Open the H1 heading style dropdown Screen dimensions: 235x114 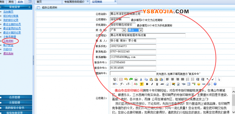(x=115, y=84)
